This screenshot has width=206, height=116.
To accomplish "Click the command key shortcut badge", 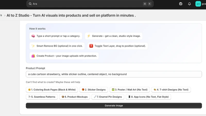I will point(145,4).
